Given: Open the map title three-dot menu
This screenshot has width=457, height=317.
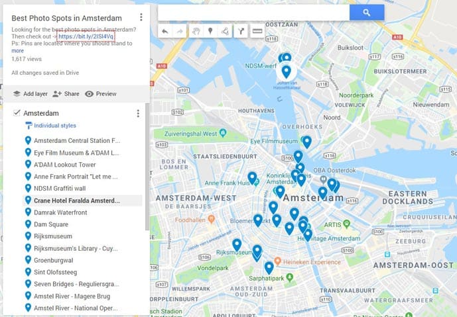Looking at the screenshot, I should [x=141, y=17].
